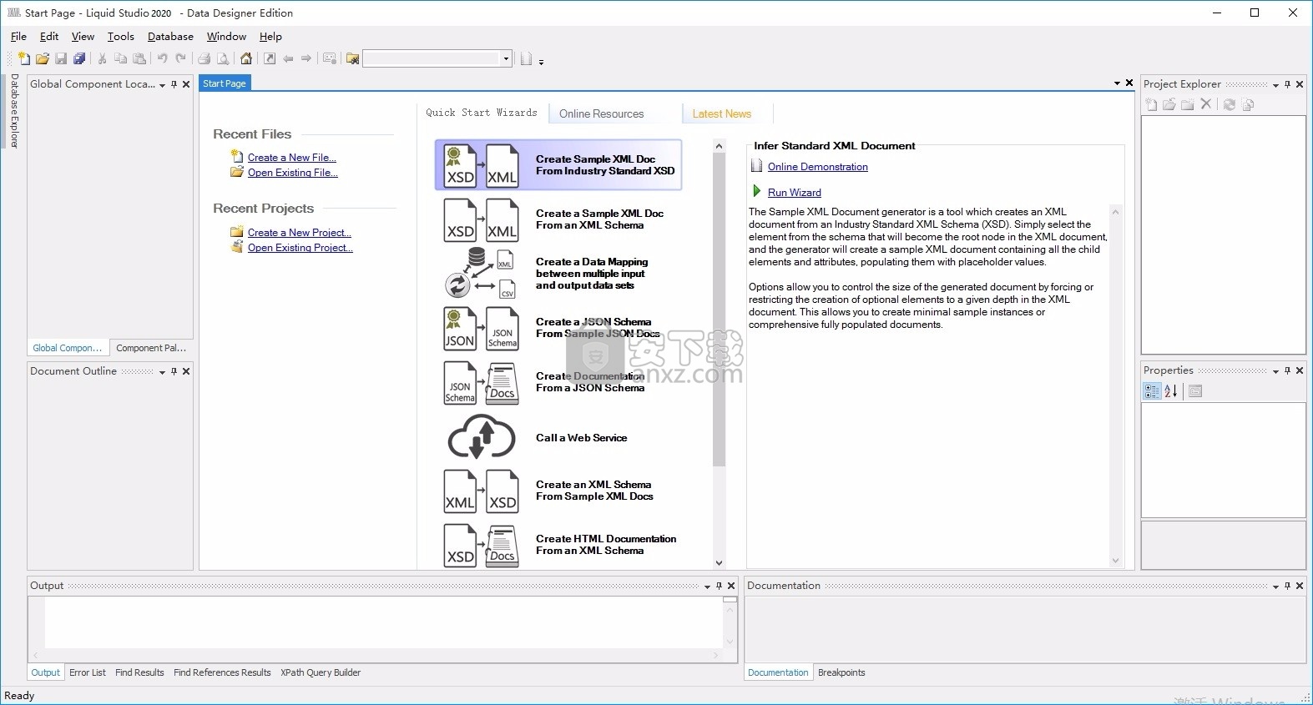Click the Open File folder icon
The image size is (1313, 705).
coord(42,58)
